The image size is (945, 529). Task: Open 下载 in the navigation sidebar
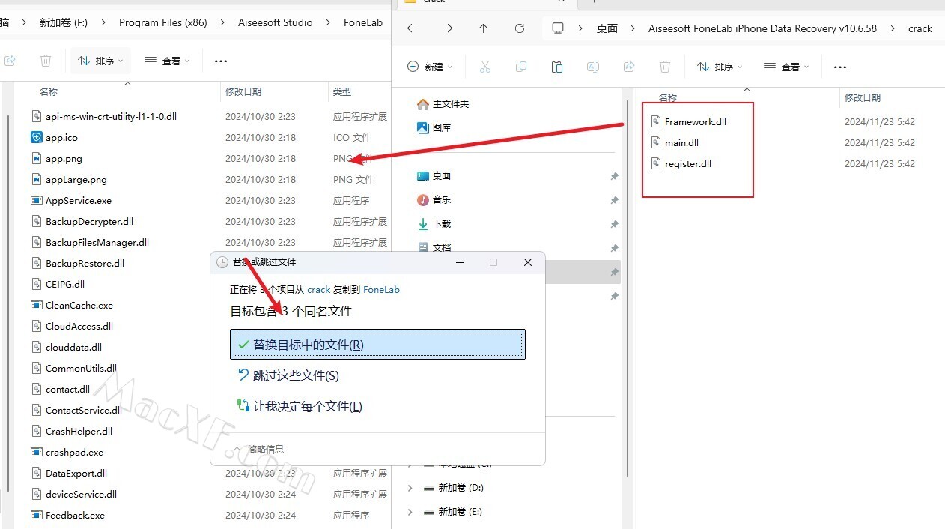coord(442,223)
